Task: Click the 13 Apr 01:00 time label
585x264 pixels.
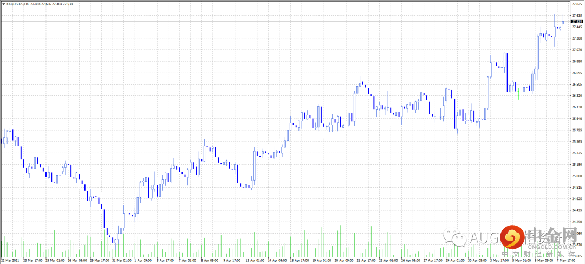Action: (x=254, y=261)
